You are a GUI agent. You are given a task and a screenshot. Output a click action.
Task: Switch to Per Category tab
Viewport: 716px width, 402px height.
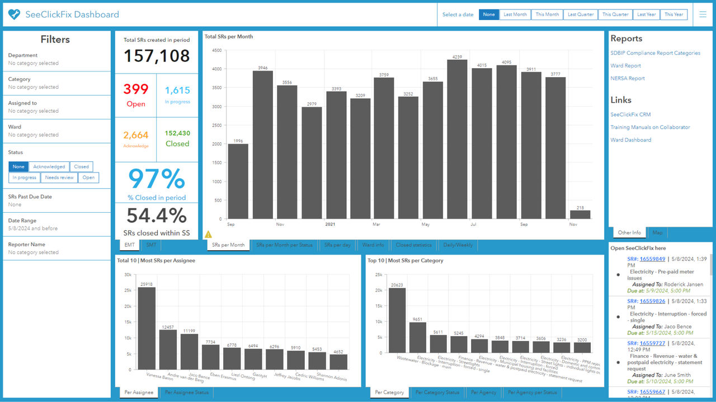click(x=389, y=393)
